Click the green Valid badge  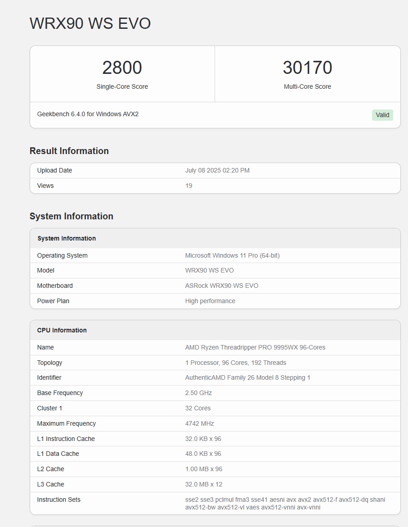[x=382, y=115]
